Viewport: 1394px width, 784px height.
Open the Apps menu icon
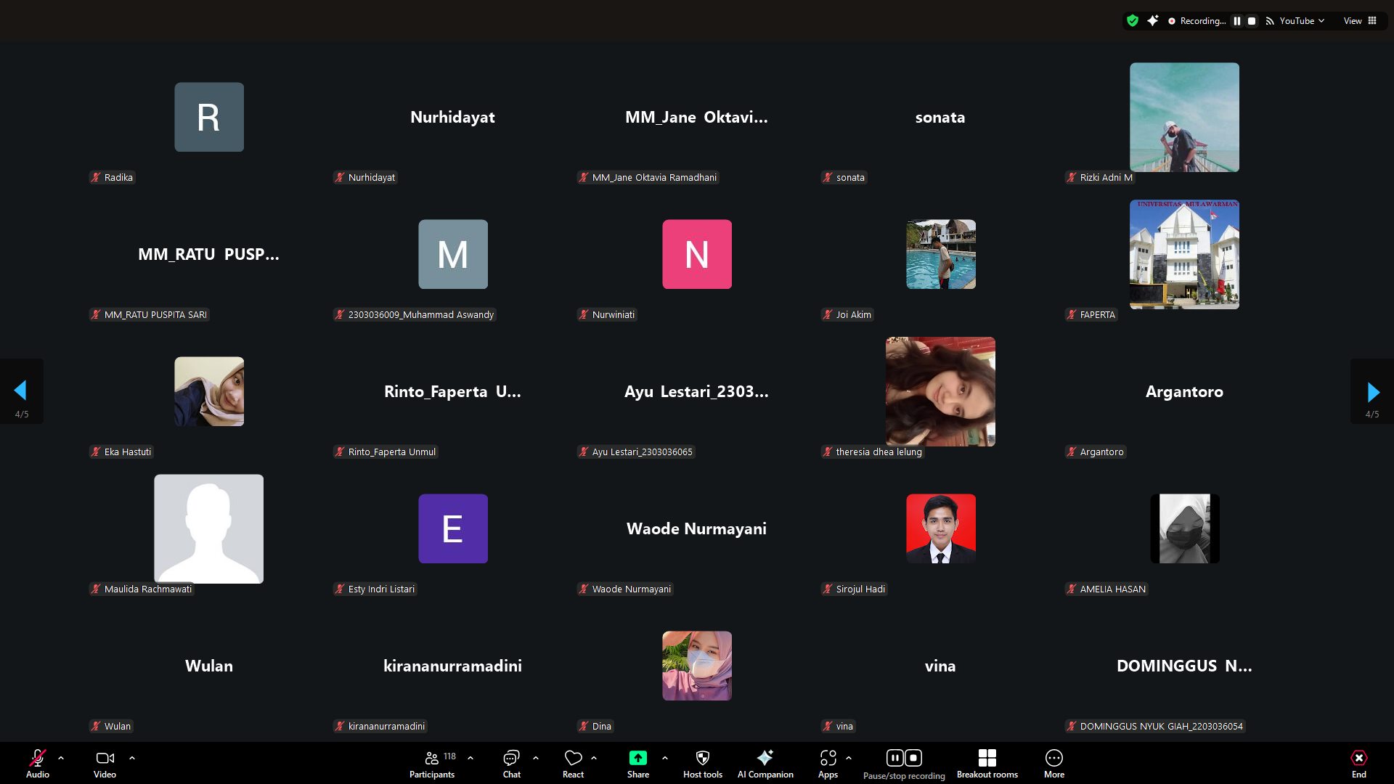click(828, 763)
